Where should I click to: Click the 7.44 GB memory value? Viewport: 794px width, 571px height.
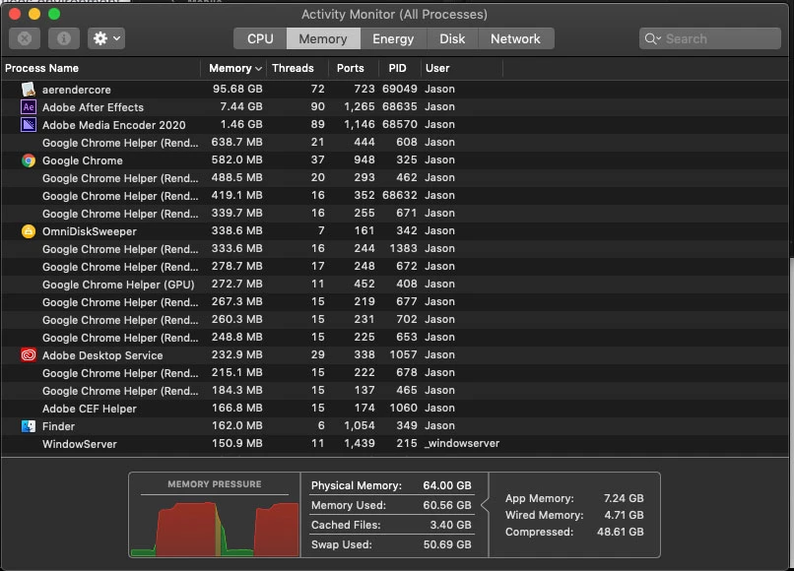point(241,106)
